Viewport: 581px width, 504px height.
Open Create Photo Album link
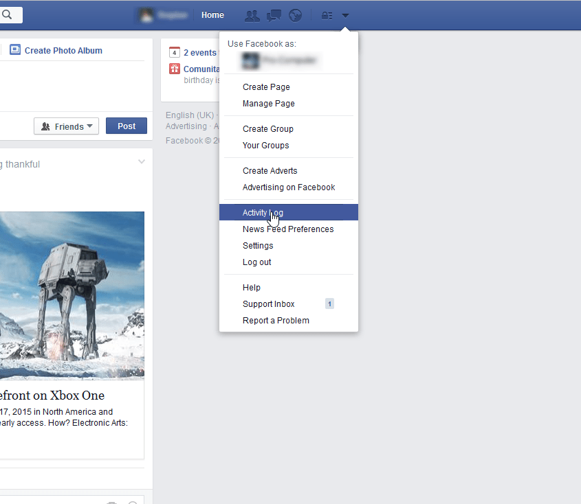point(63,51)
